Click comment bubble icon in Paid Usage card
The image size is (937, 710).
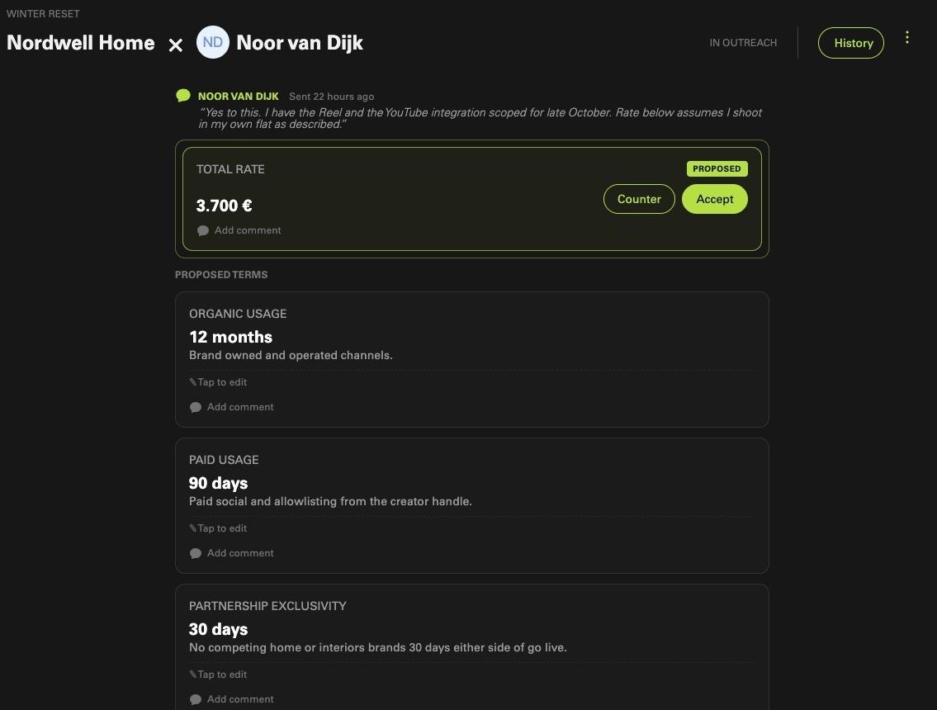[x=196, y=553]
